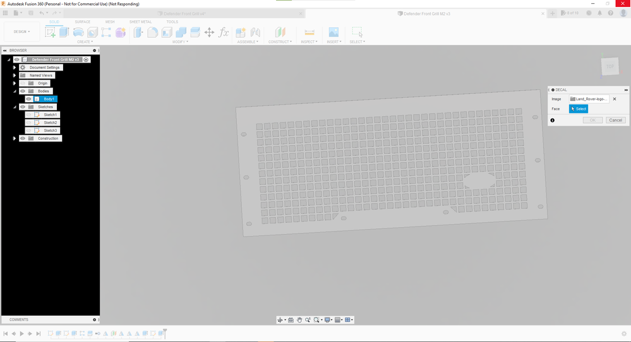Expand the Named Views node
Screen dimensions: 631x342
point(15,75)
